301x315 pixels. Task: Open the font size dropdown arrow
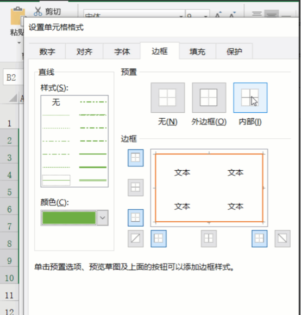205,16
